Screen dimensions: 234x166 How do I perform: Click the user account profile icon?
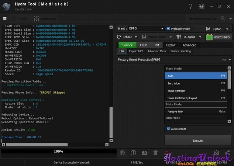(x=223, y=18)
